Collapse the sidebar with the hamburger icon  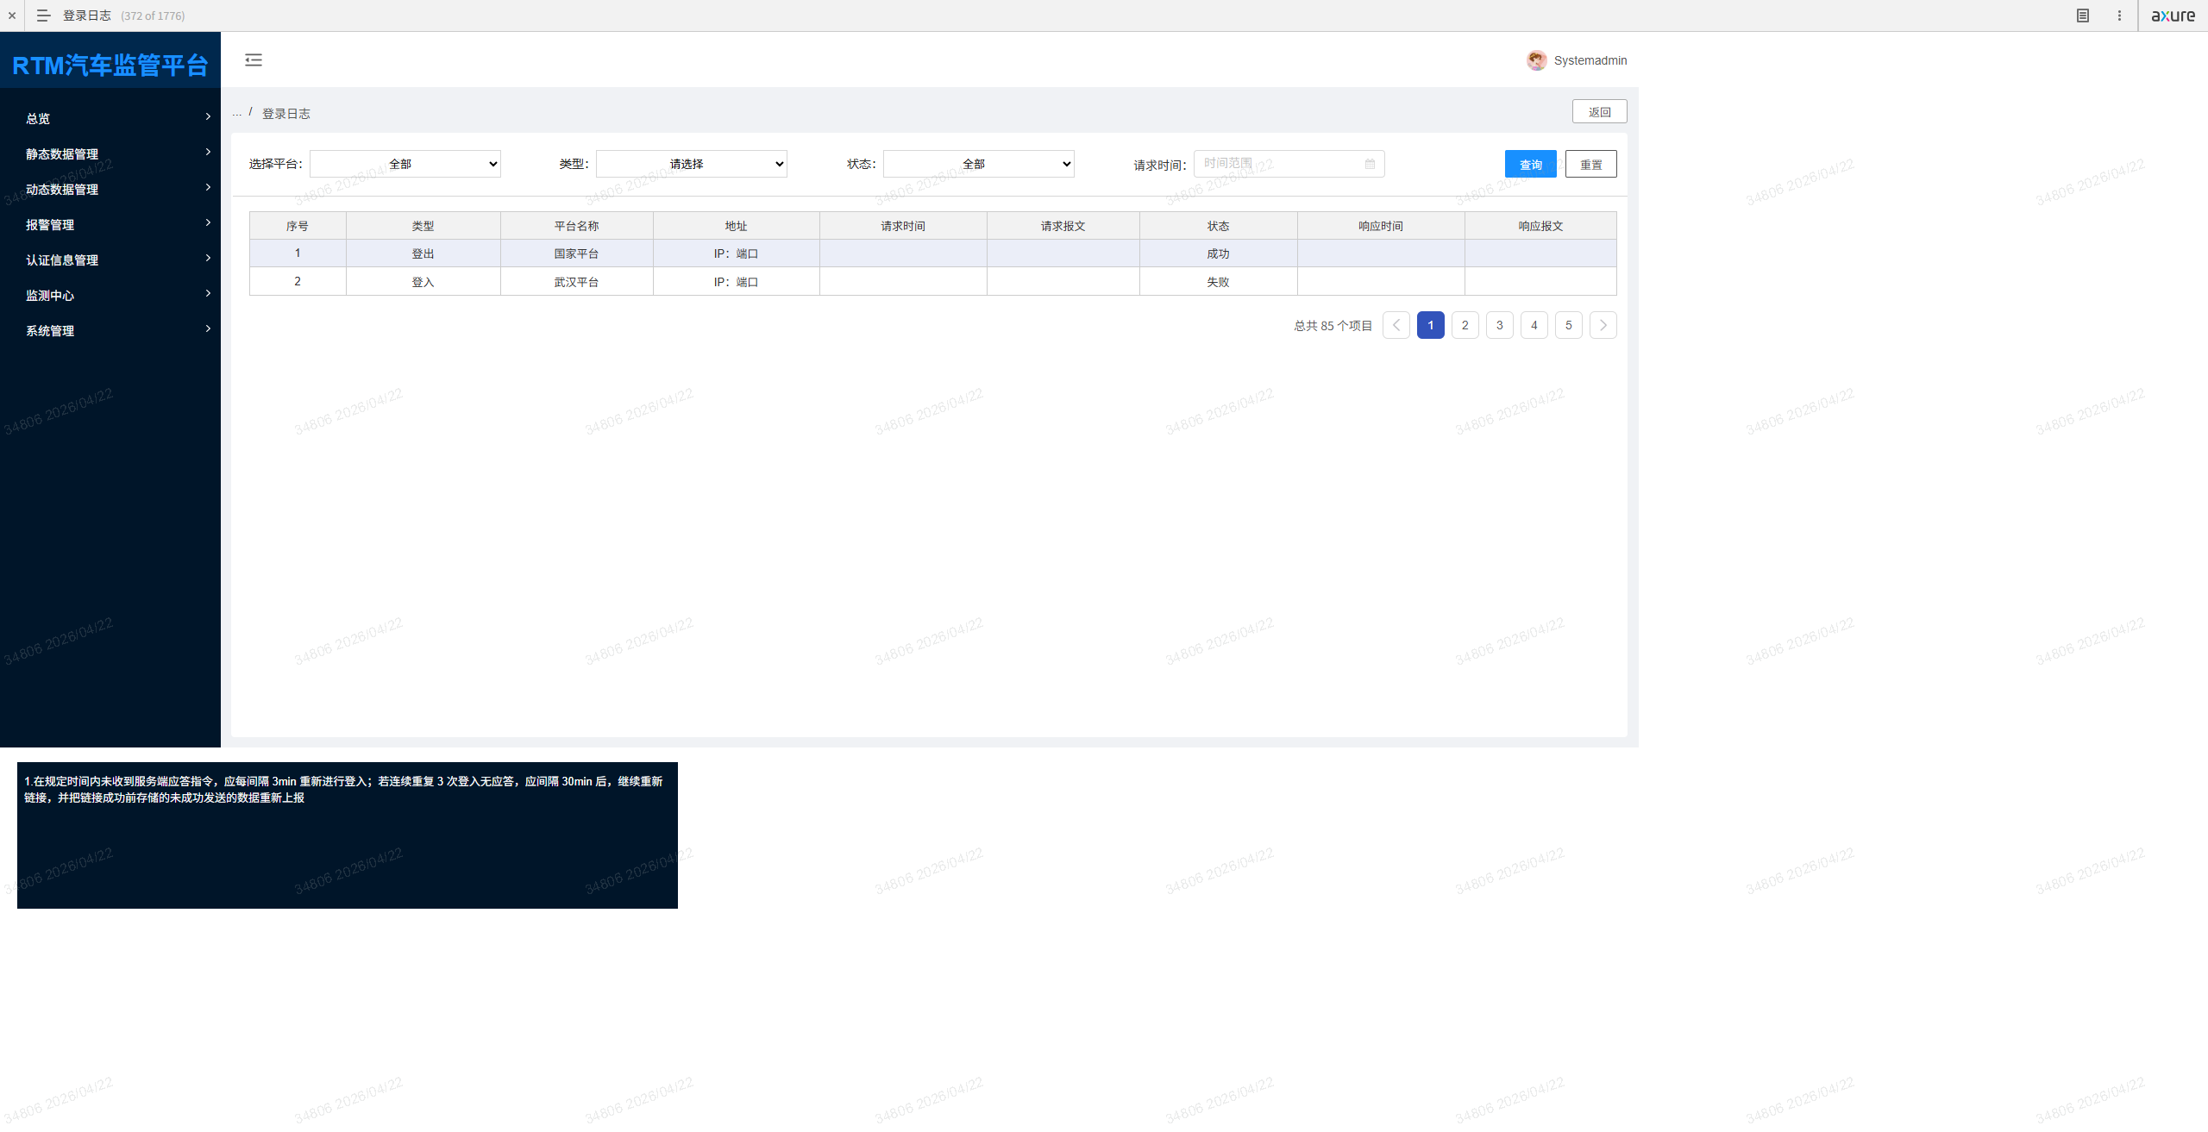(254, 59)
